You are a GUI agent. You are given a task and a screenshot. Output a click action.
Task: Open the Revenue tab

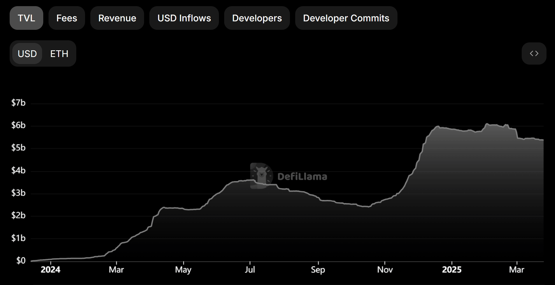click(117, 18)
